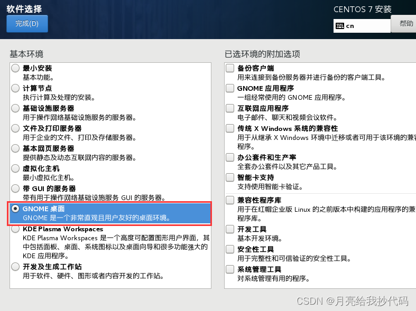Click description 用于企业的文件、打印及存储服务器。

[x=80, y=137]
